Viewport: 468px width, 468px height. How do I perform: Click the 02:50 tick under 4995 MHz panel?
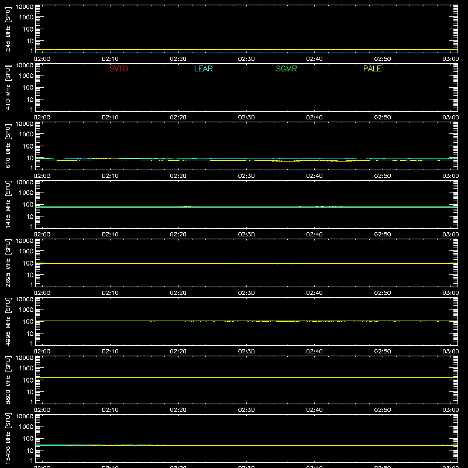click(x=383, y=352)
